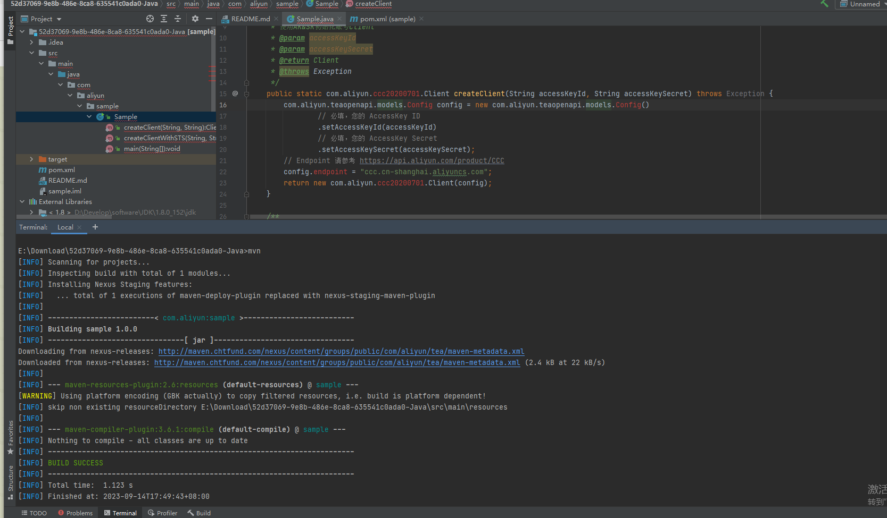Click the gutter @ icon on line 15
Screen dimensions: 887x518
tap(235, 94)
